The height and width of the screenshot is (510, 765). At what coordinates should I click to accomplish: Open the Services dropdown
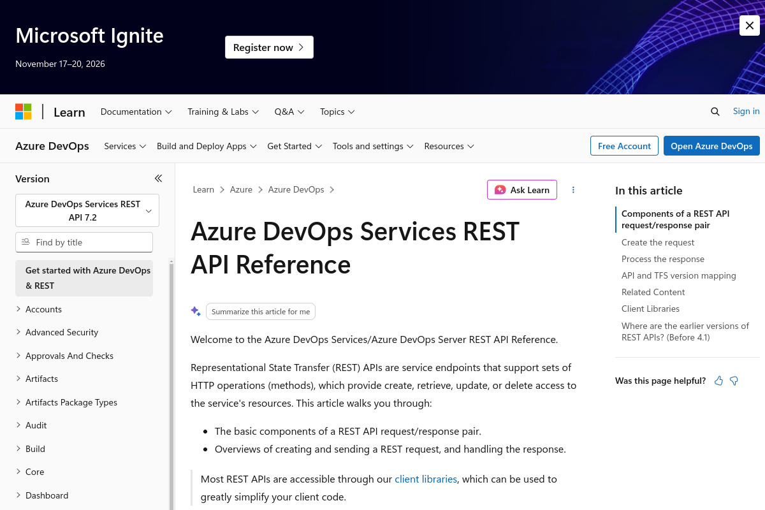coord(126,146)
